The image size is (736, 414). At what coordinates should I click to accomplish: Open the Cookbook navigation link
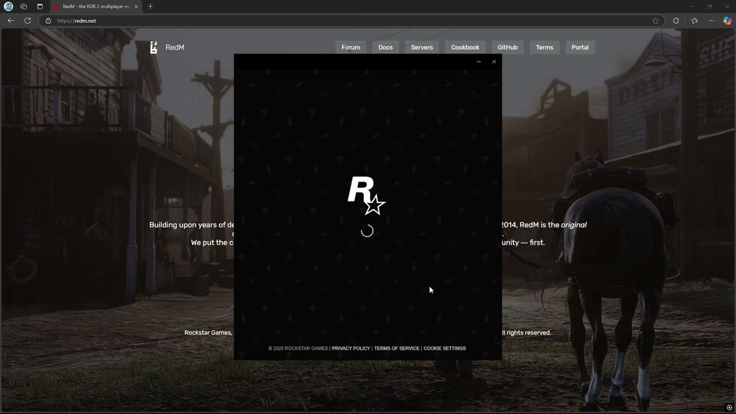pos(465,47)
